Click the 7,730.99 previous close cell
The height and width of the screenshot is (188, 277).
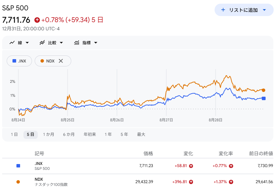coord(265,166)
